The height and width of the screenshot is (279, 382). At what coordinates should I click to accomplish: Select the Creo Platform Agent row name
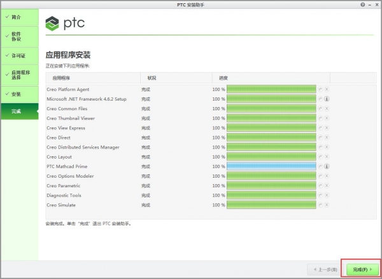coord(68,89)
